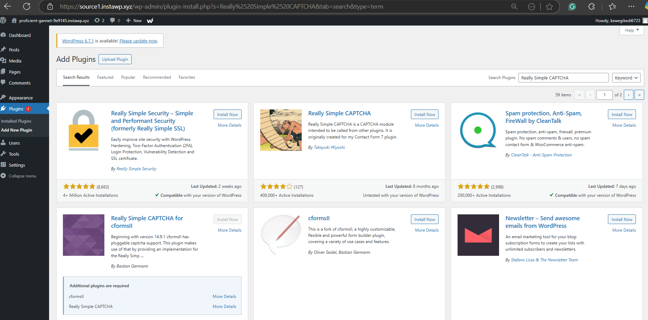Open browser extensions puzzle icon
This screenshot has width=648, height=320.
point(591,7)
